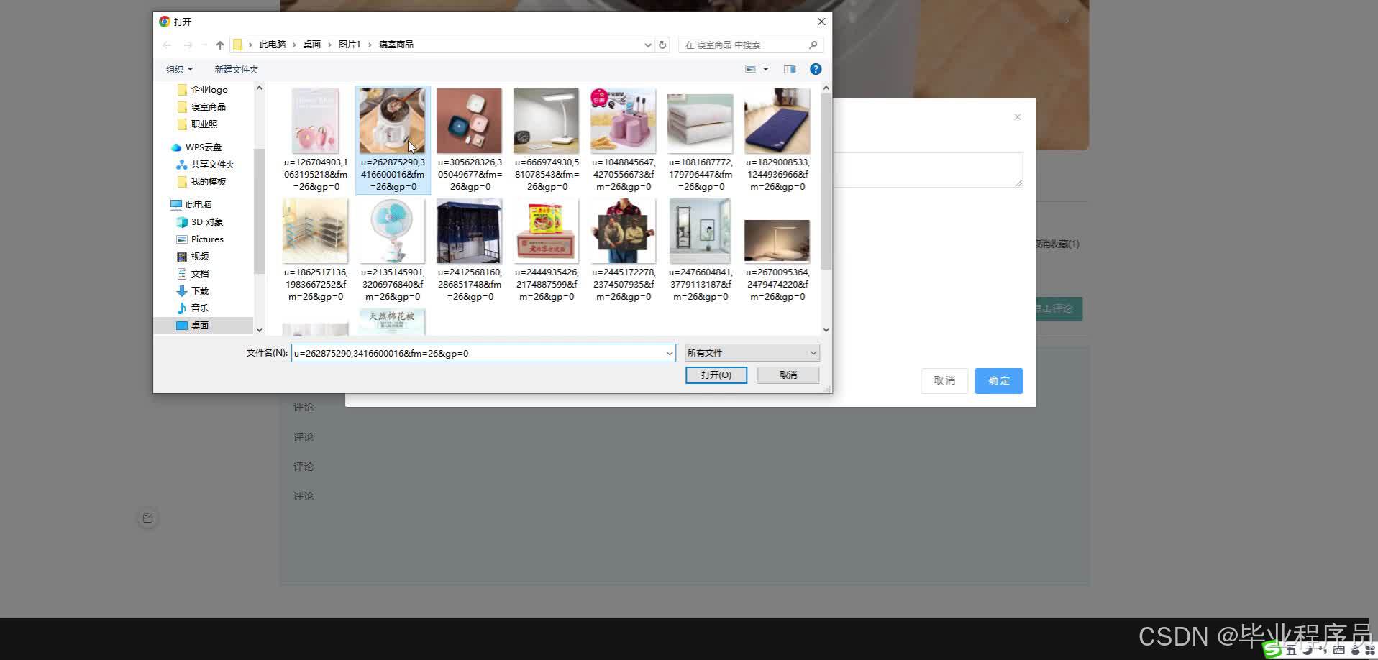1378x660 pixels.
Task: Select thumbnail u=2476604841 mirror image
Action: point(700,231)
